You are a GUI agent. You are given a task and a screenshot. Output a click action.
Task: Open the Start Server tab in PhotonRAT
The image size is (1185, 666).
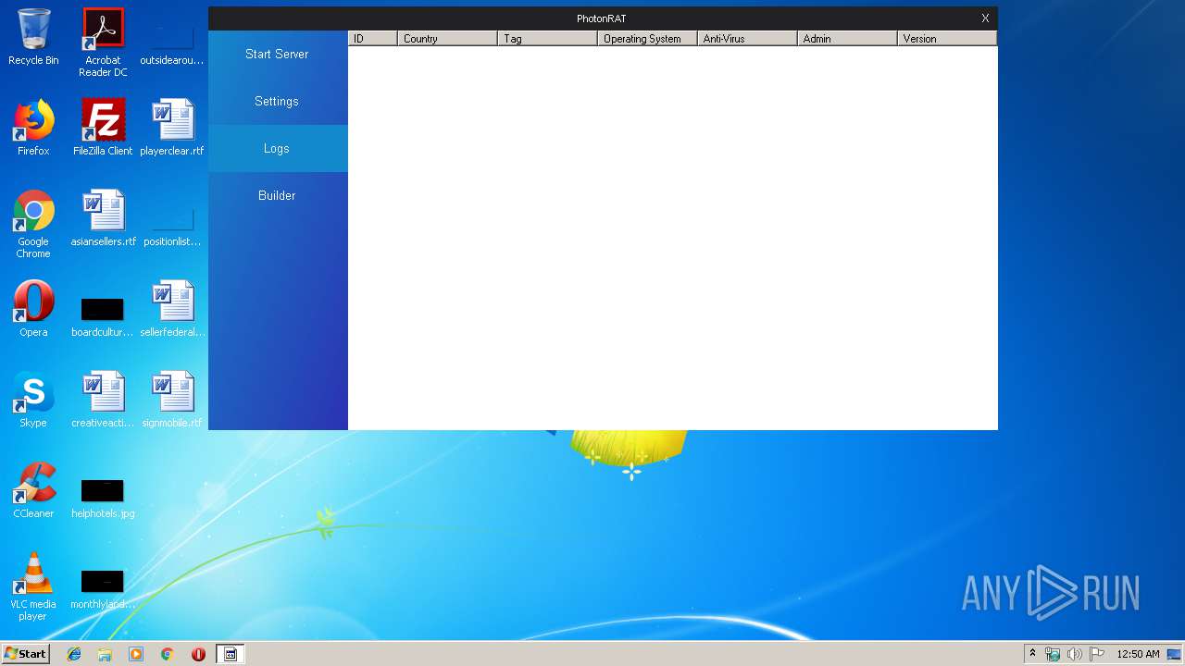(x=278, y=54)
